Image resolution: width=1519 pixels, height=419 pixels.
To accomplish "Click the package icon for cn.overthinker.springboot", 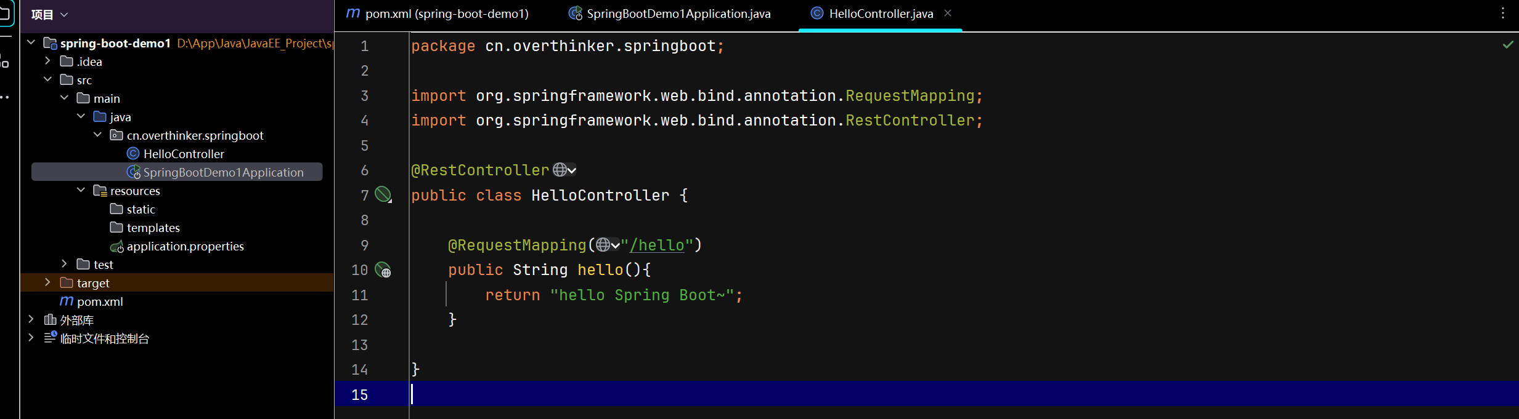I will coord(116,135).
